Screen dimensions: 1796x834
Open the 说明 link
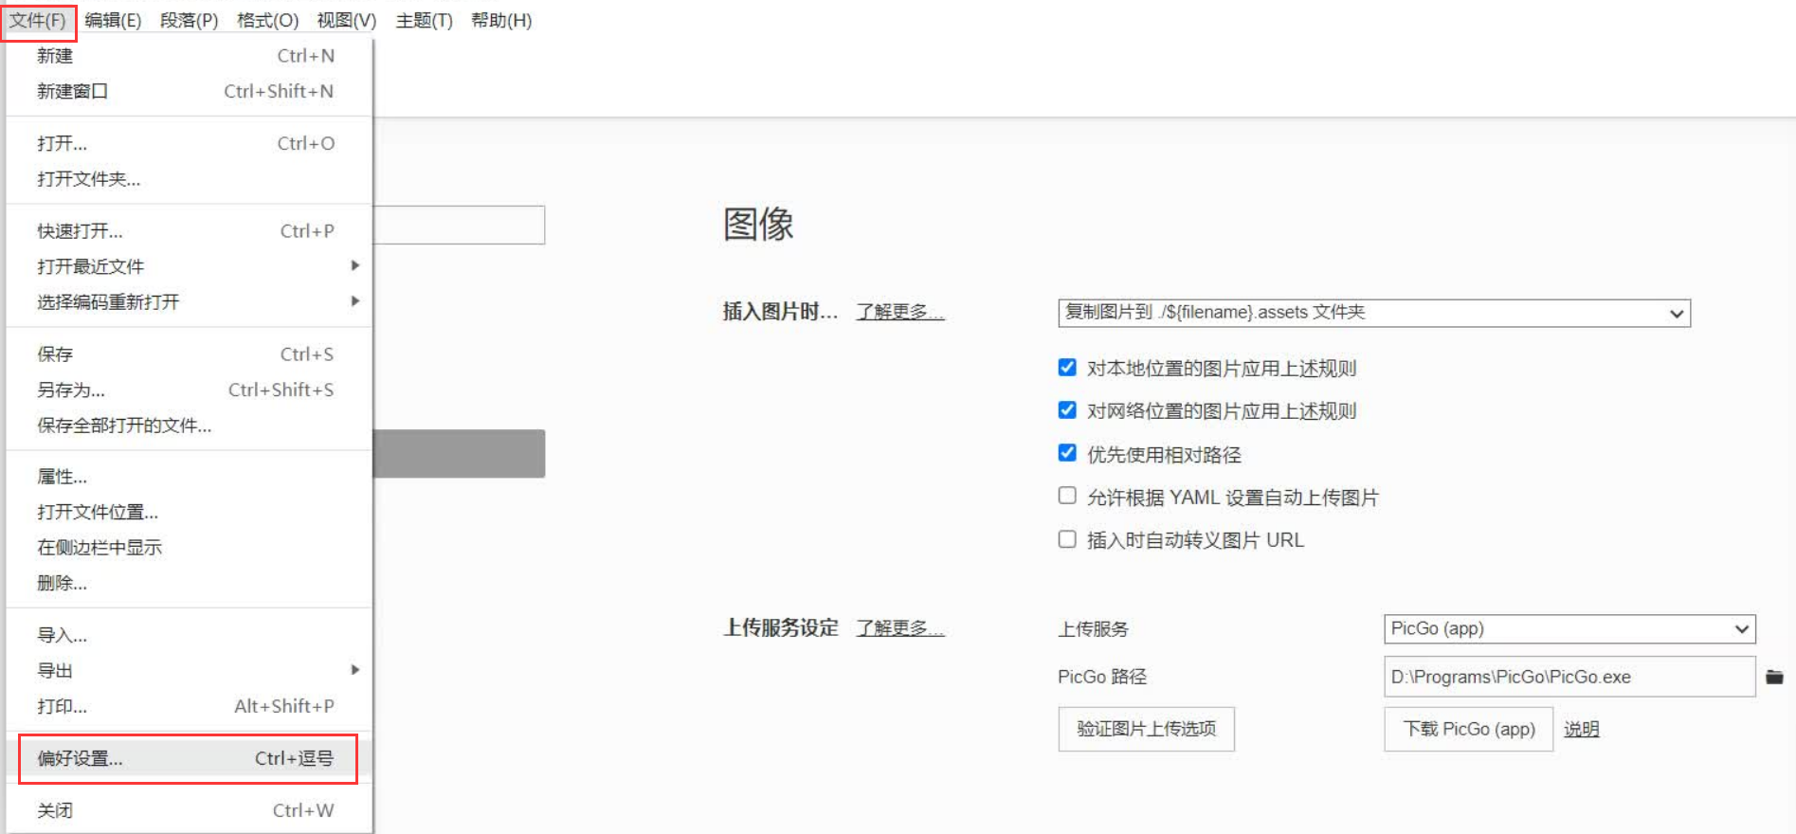point(1581,729)
